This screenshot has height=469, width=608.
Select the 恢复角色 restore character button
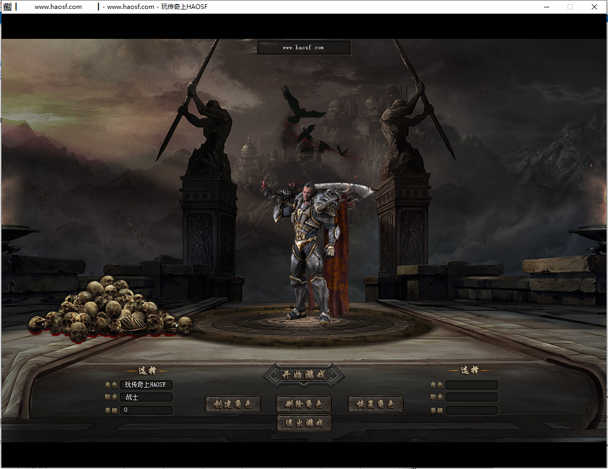[x=375, y=404]
